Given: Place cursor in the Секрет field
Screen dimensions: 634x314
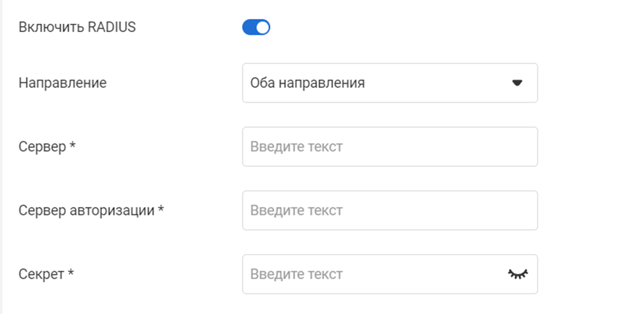Looking at the screenshot, I should (374, 274).
